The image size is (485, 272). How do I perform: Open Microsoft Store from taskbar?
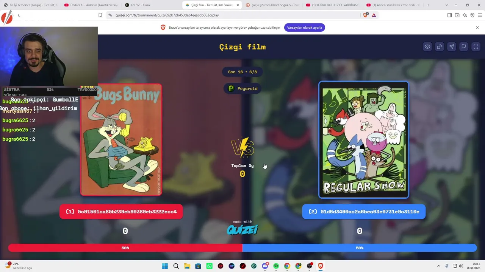click(198, 266)
